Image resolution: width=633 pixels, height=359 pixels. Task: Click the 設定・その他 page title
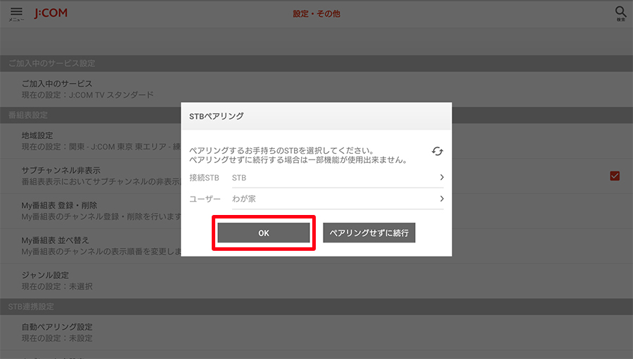pyautogui.click(x=316, y=14)
